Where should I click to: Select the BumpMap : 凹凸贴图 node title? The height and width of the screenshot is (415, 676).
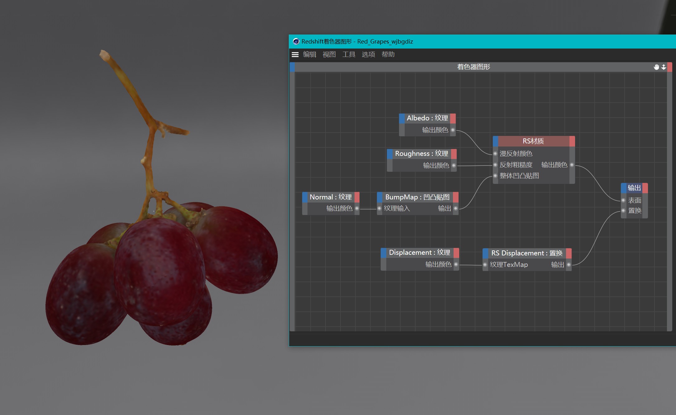click(x=417, y=197)
